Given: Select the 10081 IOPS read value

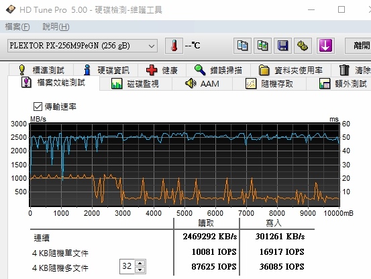Looking at the screenshot, I should [x=214, y=251].
